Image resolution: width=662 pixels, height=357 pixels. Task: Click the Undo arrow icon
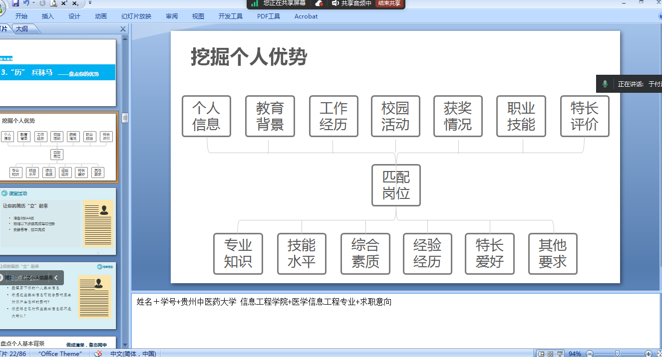pyautogui.click(x=25, y=3)
